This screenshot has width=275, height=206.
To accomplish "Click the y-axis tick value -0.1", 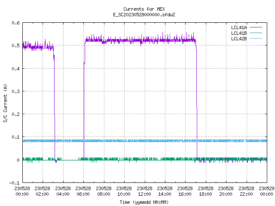I will (x=14, y=183).
